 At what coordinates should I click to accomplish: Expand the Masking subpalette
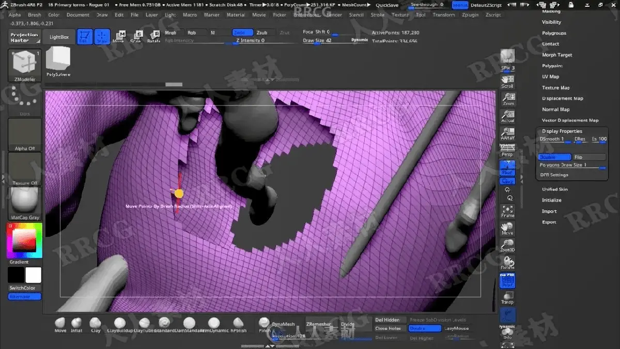point(551,11)
